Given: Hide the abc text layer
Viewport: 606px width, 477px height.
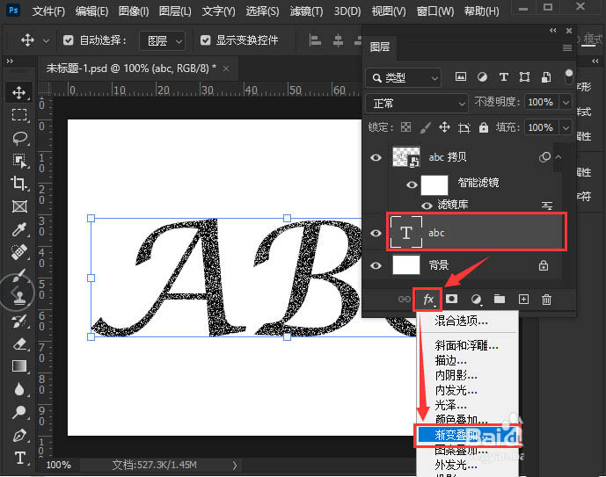Looking at the screenshot, I should point(376,233).
